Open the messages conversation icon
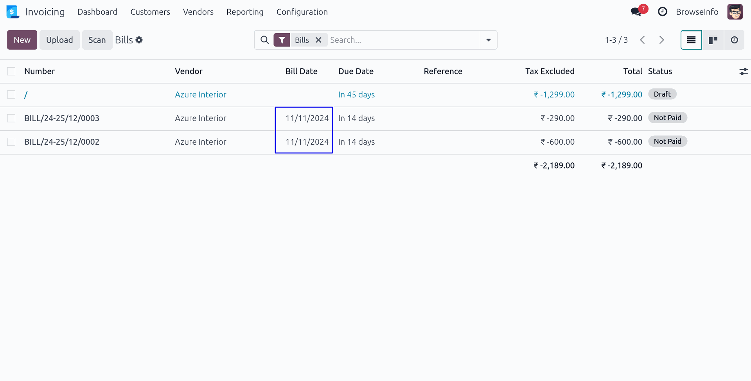Screen dimensions: 751x381 click(x=636, y=12)
